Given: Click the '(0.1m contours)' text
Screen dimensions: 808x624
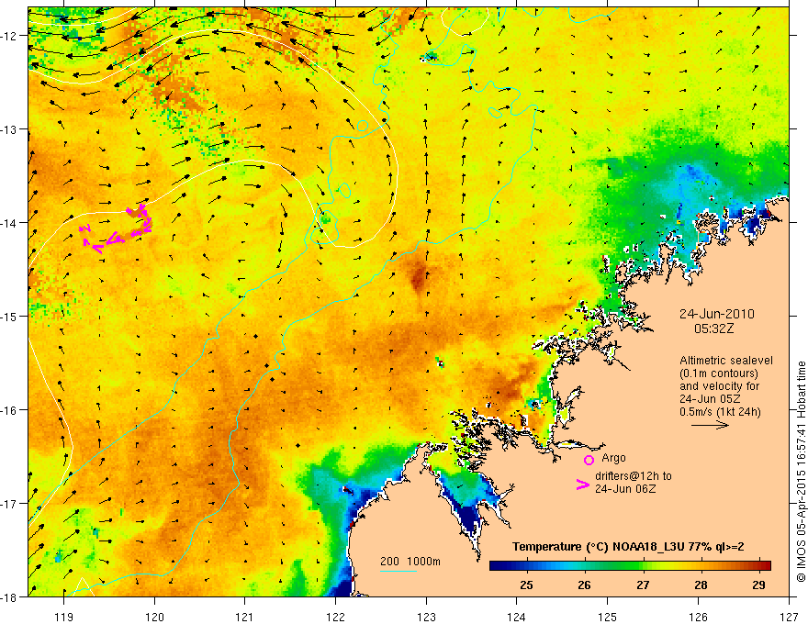Looking at the screenshot, I should coord(719,373).
